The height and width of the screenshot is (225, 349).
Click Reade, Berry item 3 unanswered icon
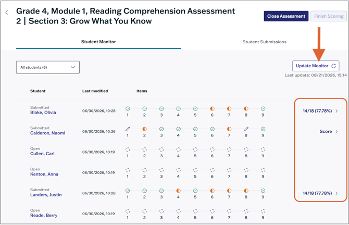161,211
